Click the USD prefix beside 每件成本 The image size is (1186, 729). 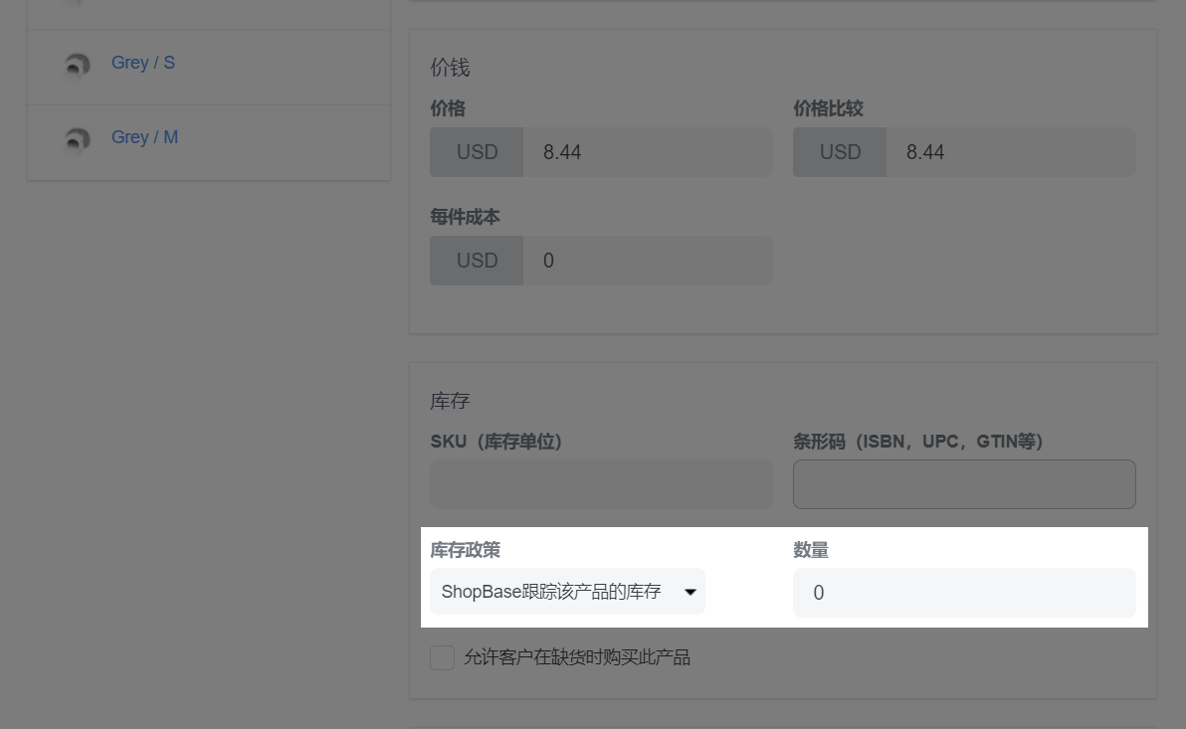[477, 261]
